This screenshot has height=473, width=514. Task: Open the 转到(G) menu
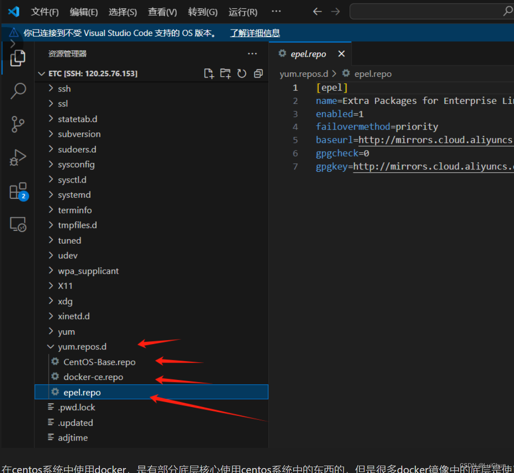pyautogui.click(x=202, y=12)
